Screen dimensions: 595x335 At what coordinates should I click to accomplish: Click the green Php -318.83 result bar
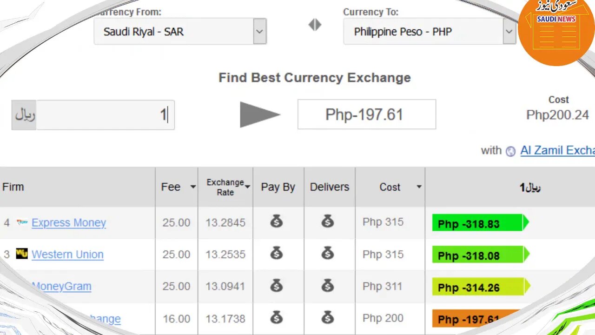pos(478,223)
